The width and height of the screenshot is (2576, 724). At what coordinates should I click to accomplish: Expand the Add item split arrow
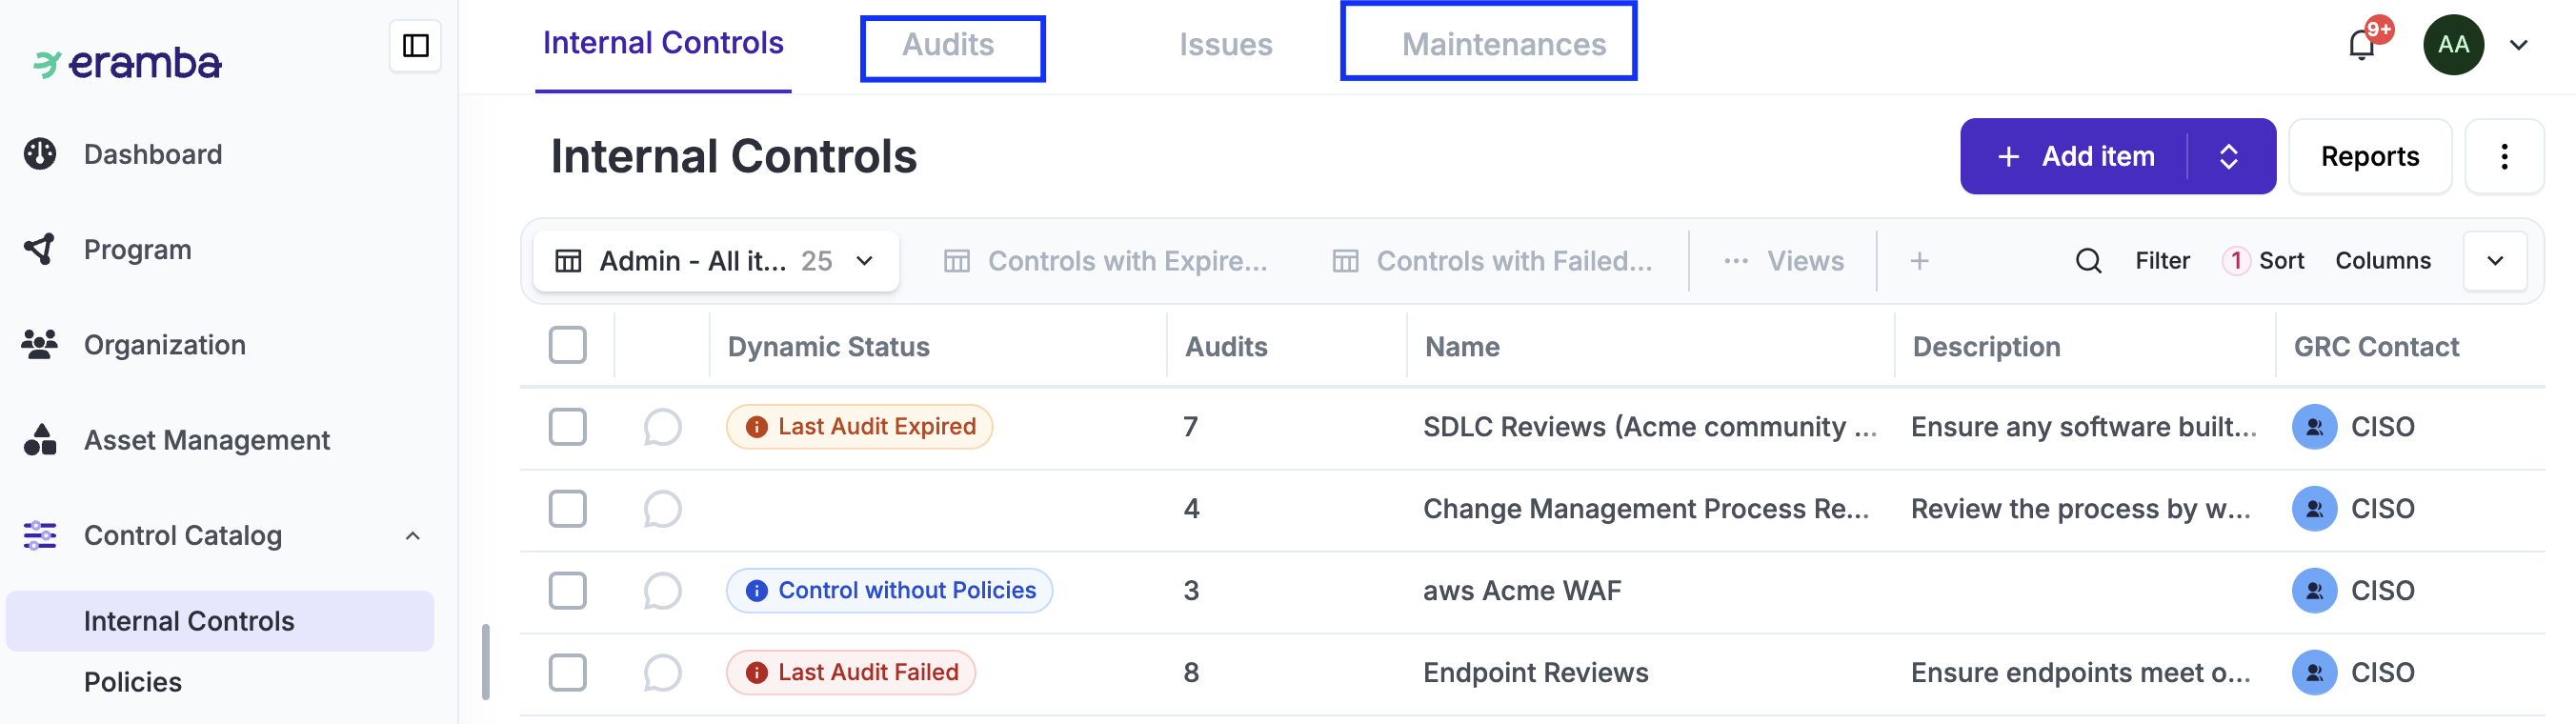click(2228, 157)
